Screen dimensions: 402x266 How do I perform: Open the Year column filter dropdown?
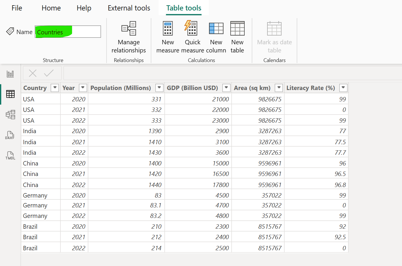click(x=83, y=88)
